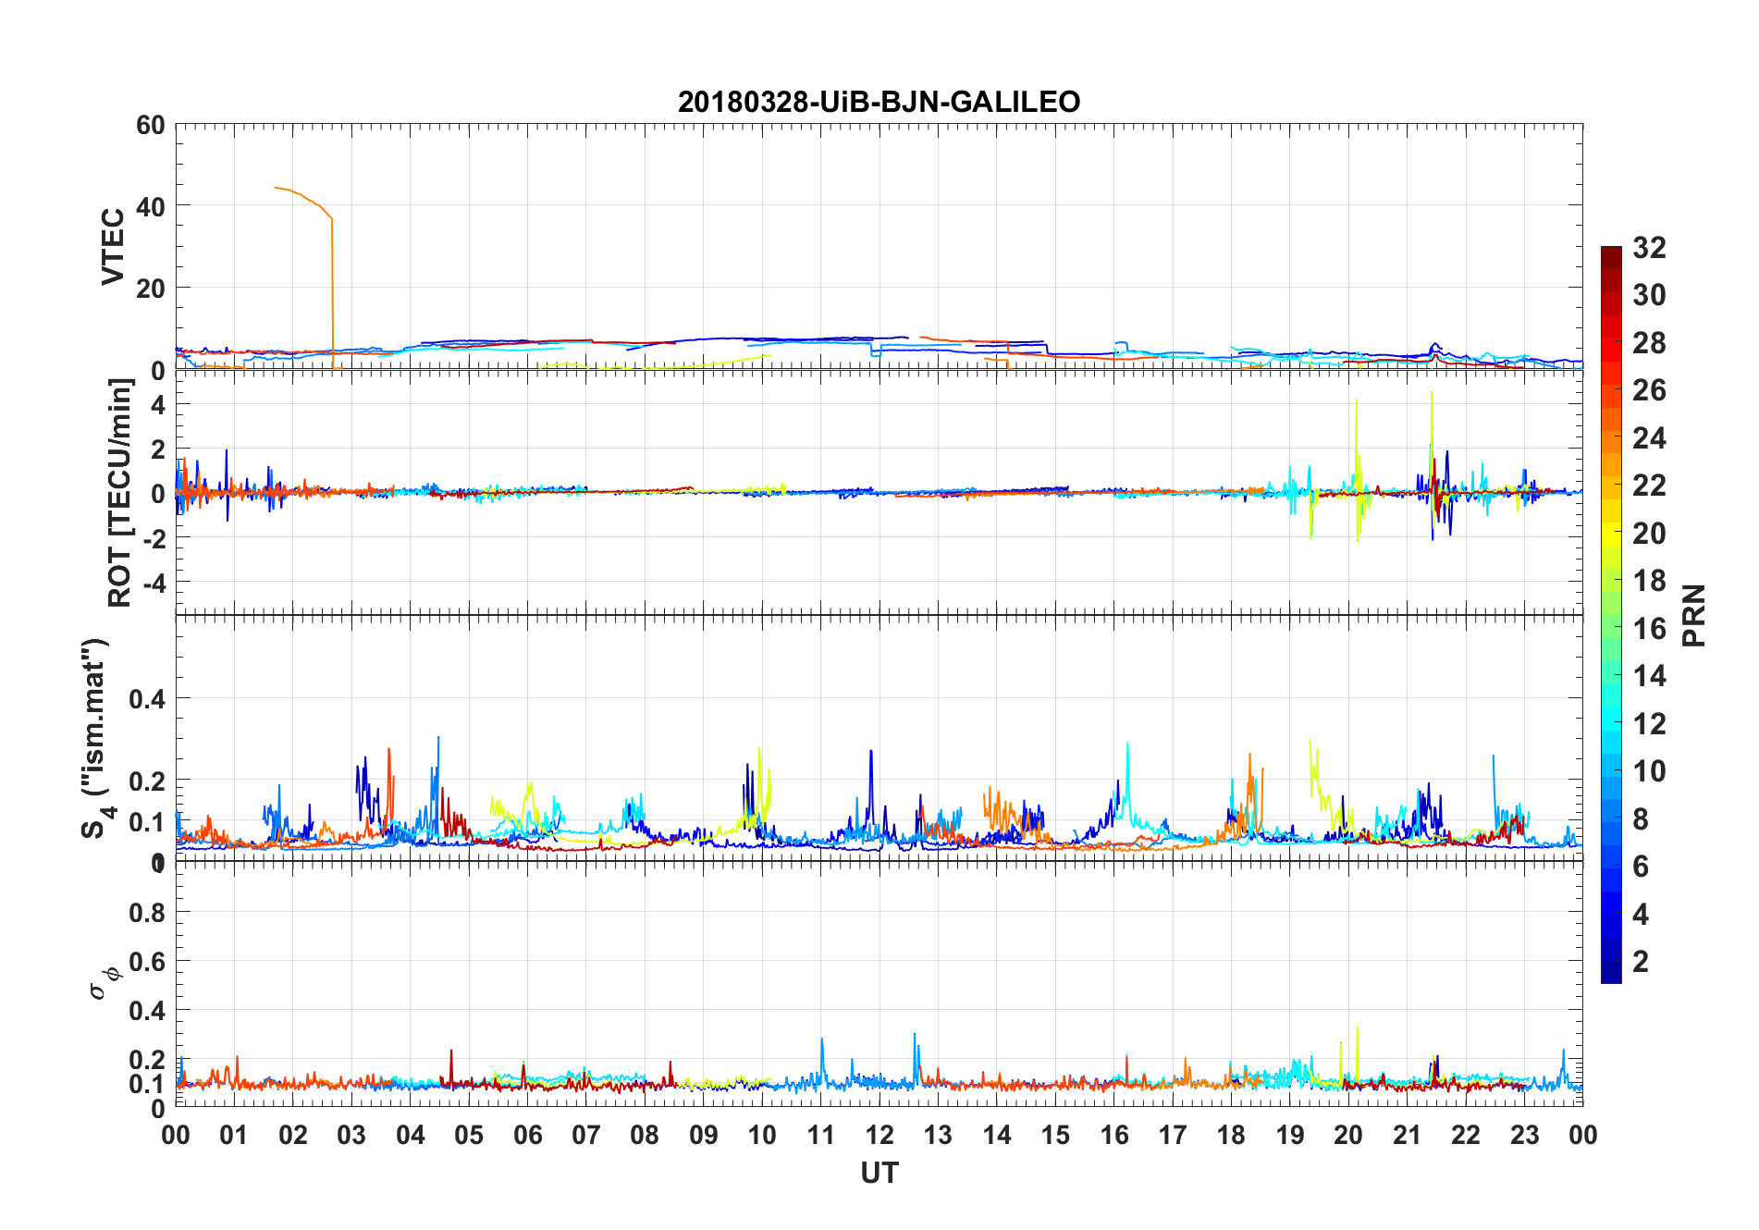Click the yellow ROT spike peak after 21 UT
The image size is (1759, 1230).
(x=1432, y=393)
